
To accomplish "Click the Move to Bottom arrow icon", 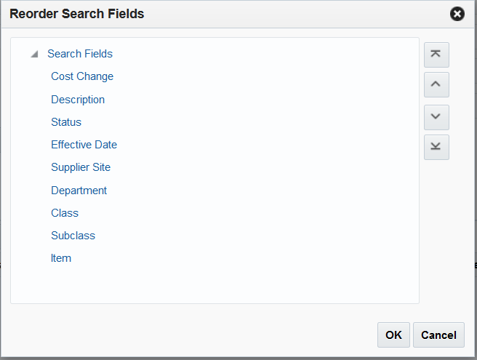I will (x=436, y=146).
